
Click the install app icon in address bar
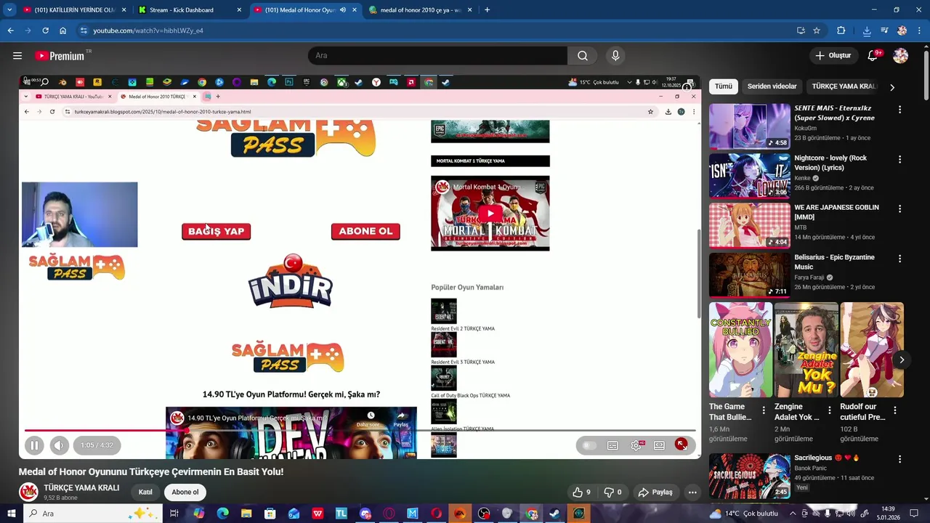(x=801, y=31)
